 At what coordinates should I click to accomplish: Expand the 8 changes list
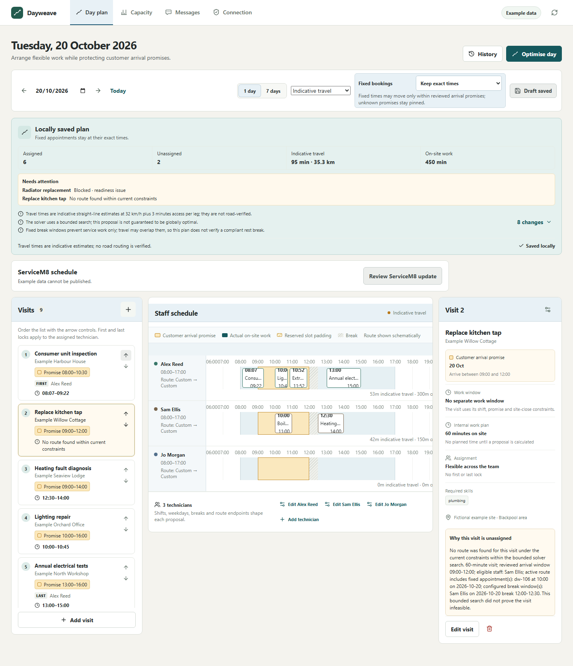[x=534, y=222]
